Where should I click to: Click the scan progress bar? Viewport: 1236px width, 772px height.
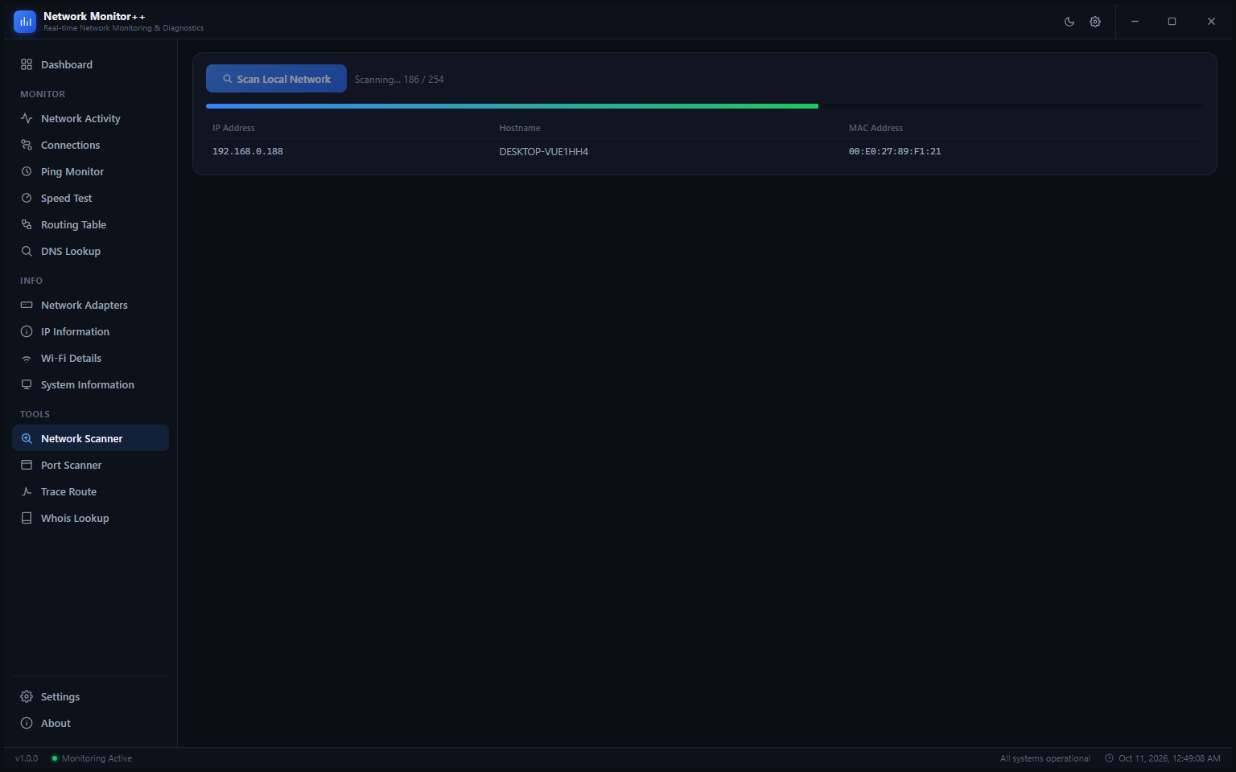705,106
